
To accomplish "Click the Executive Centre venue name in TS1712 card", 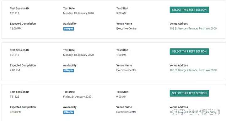I will [x=126, y=28].
